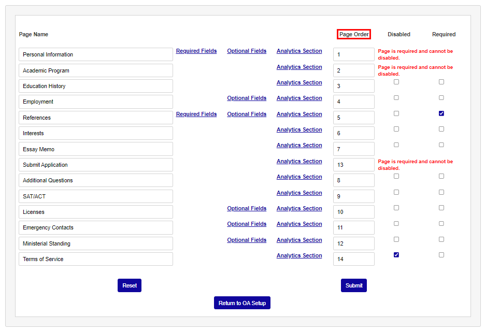Open Analytics Section for Academic Program

(299, 66)
